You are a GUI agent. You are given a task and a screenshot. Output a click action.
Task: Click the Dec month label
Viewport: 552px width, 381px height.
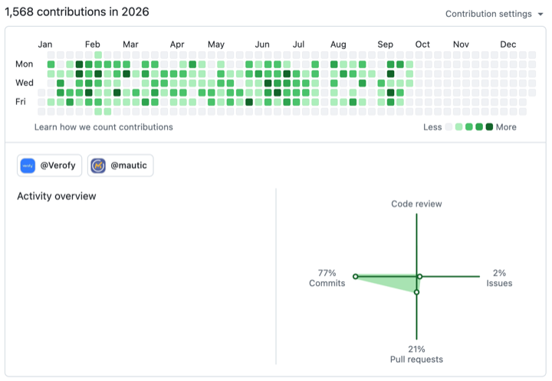tap(508, 44)
